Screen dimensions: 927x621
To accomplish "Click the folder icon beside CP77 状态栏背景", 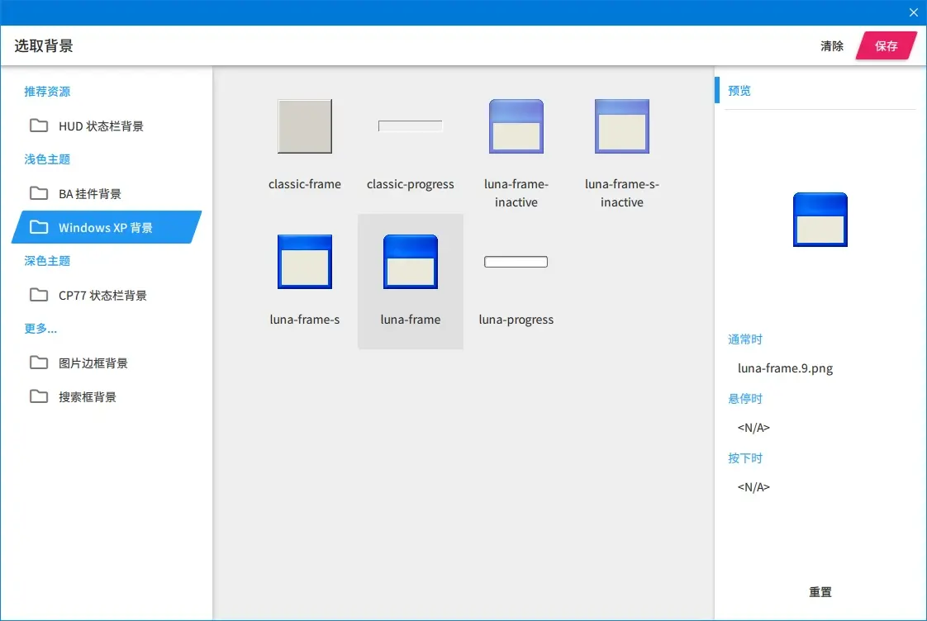I will [39, 295].
